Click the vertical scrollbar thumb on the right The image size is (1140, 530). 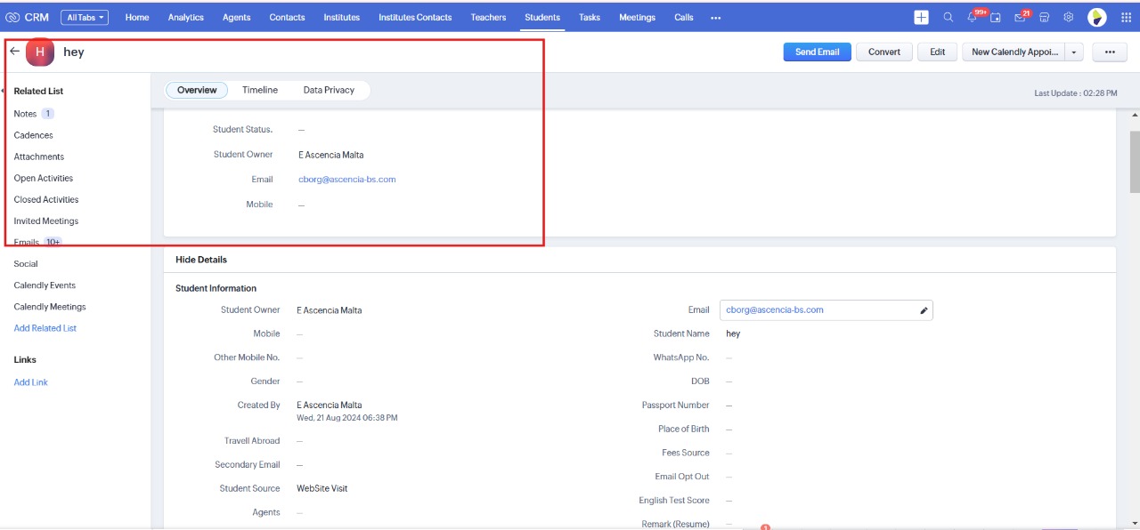[x=1135, y=161]
